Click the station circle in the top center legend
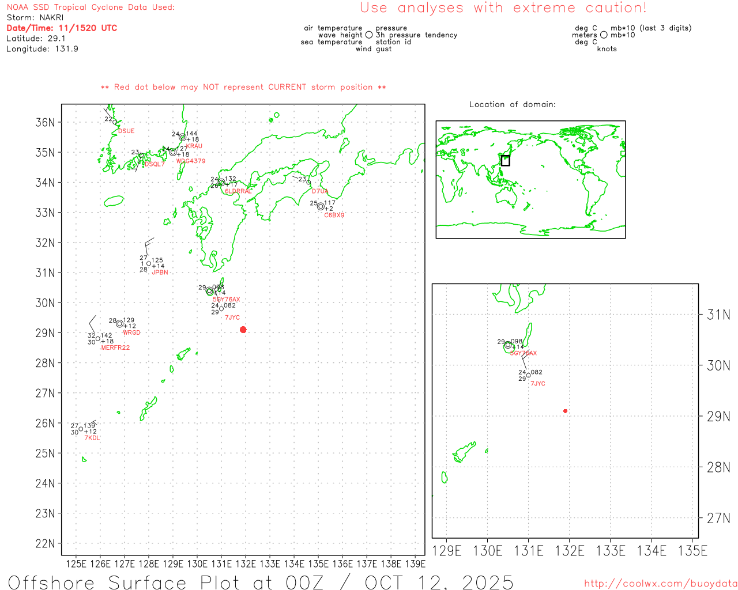 tap(369, 35)
